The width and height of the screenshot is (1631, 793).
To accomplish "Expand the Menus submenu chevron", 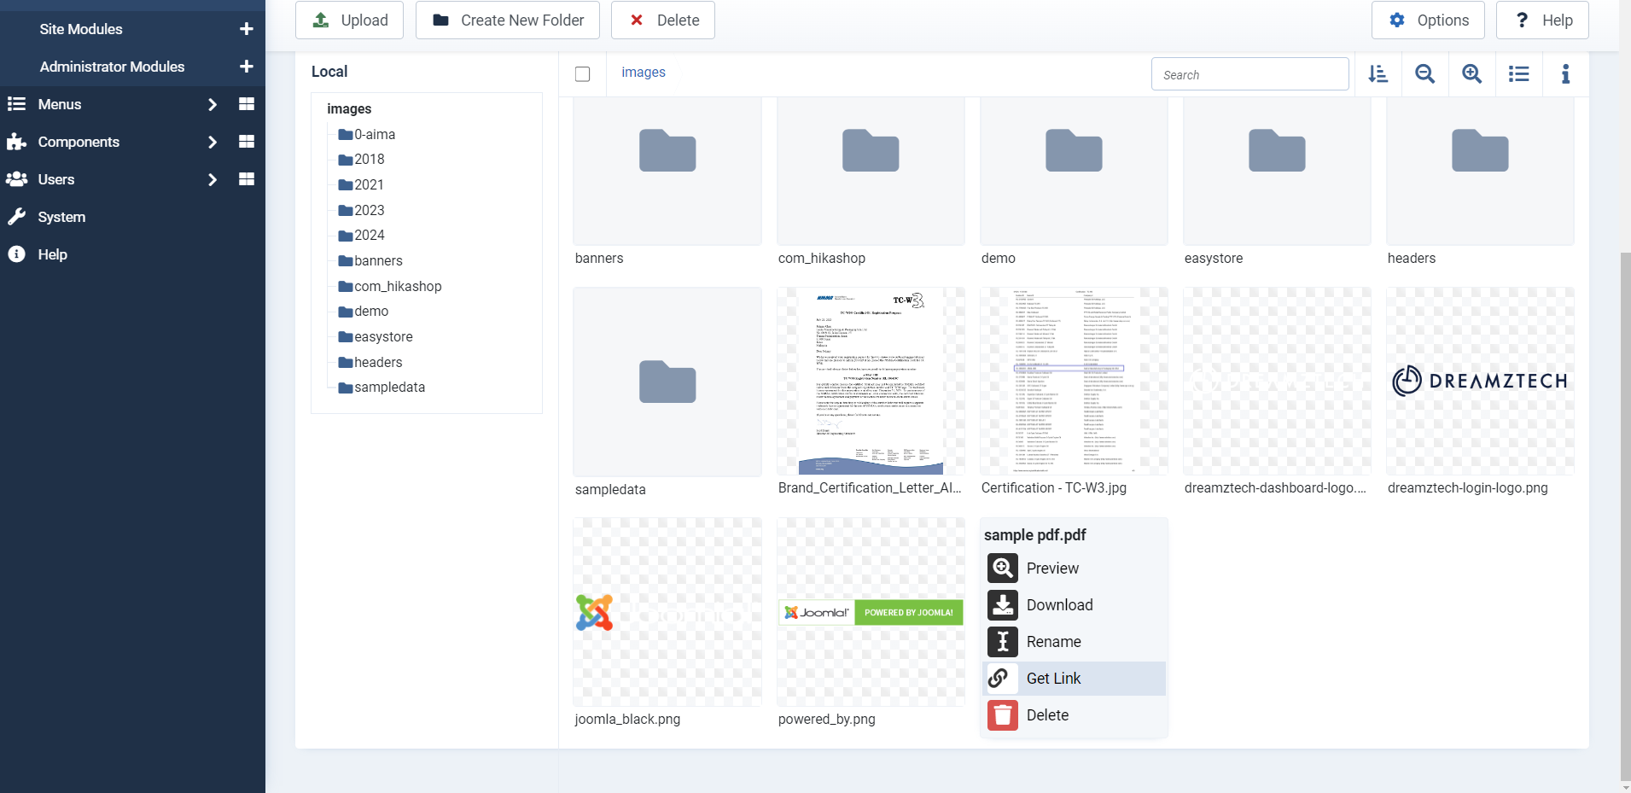I will tap(213, 104).
